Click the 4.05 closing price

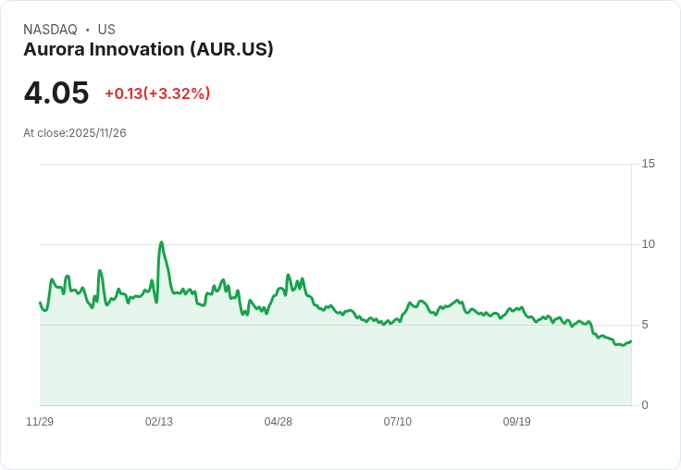56,93
